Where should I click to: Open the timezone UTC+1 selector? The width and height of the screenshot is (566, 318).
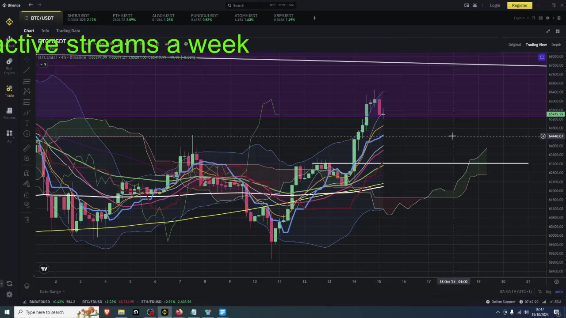click(515, 291)
